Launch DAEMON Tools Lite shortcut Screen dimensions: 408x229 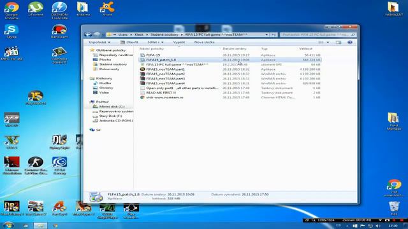[x=59, y=10]
